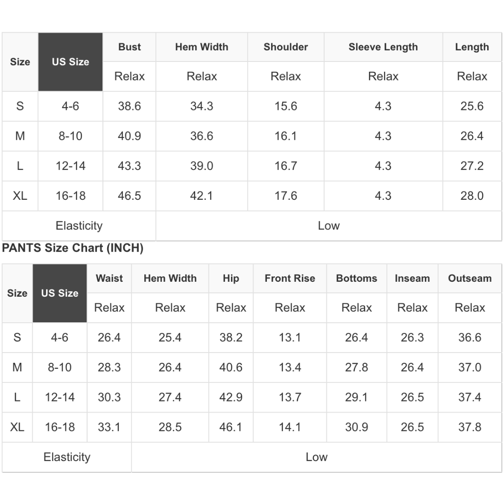Select the Front Rise column header
Screen dimensions: 503x503
290,279
